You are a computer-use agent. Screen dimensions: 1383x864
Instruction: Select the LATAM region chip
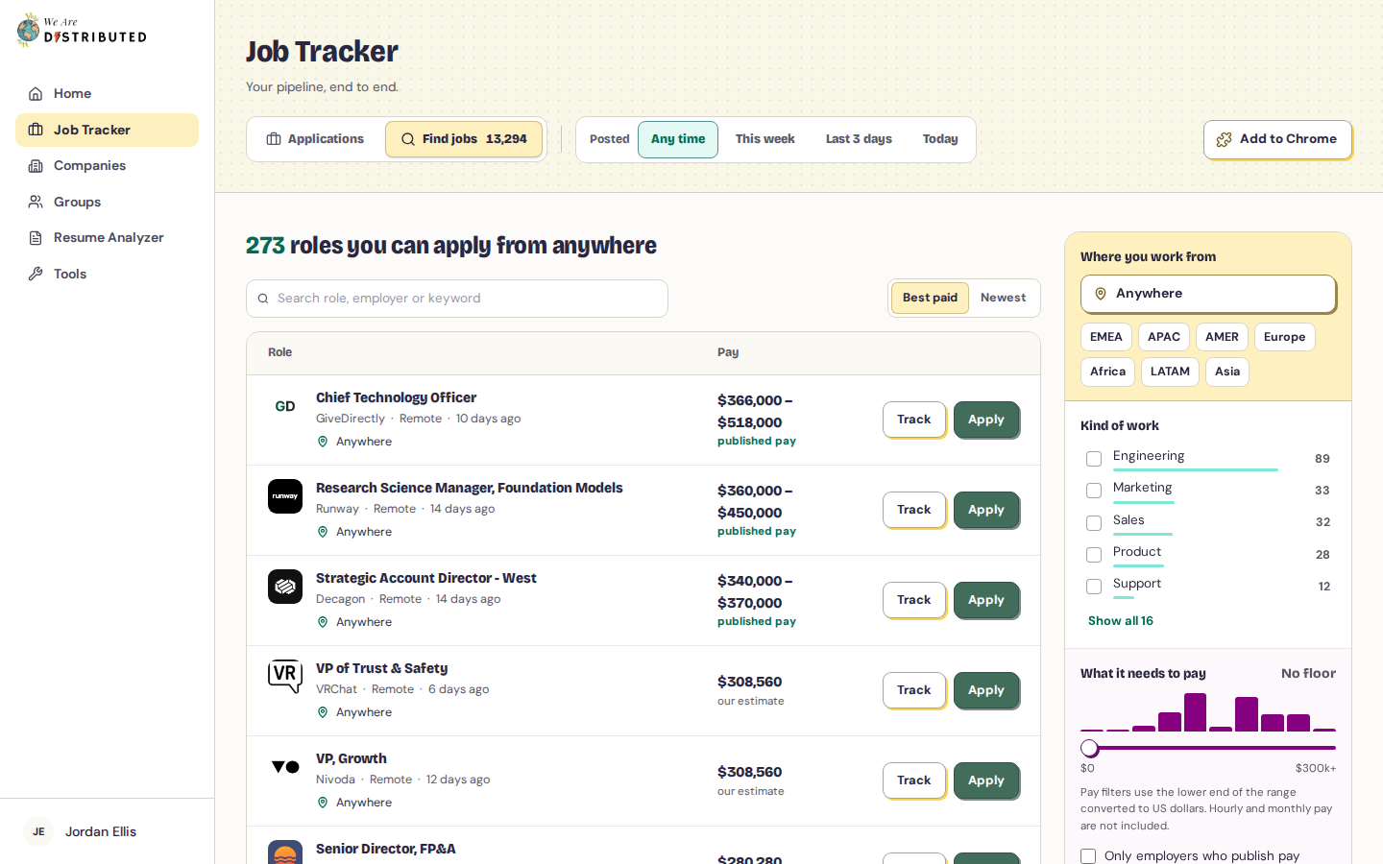tap(1170, 372)
